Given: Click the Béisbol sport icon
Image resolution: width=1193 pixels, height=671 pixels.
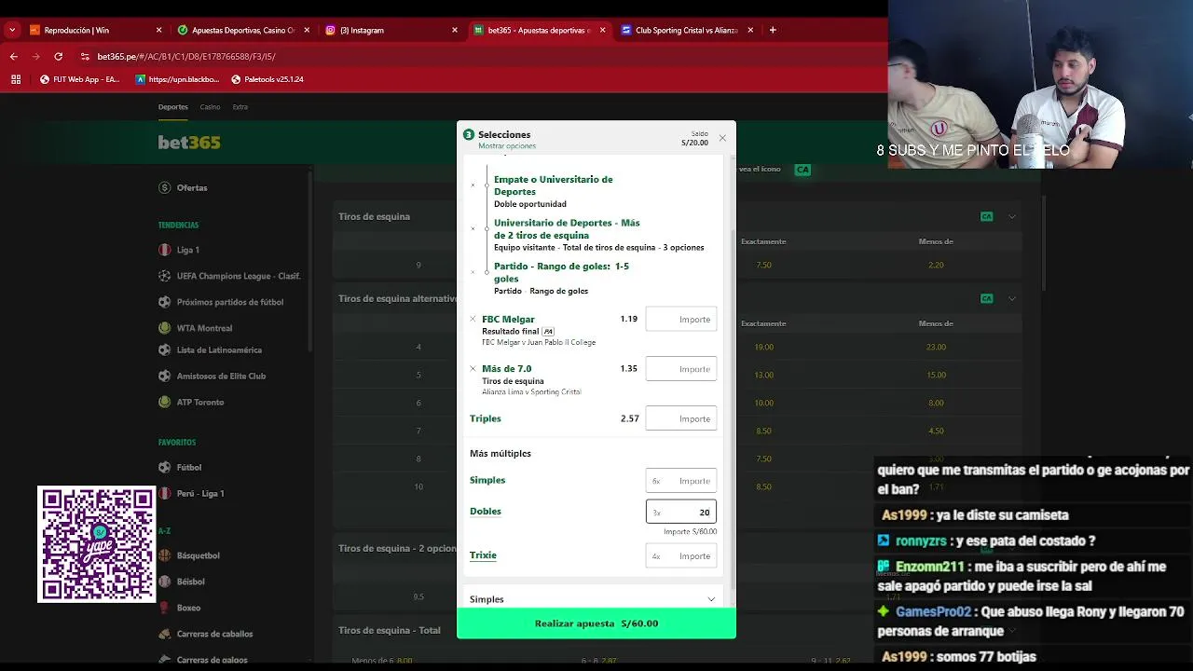Looking at the screenshot, I should (x=165, y=582).
